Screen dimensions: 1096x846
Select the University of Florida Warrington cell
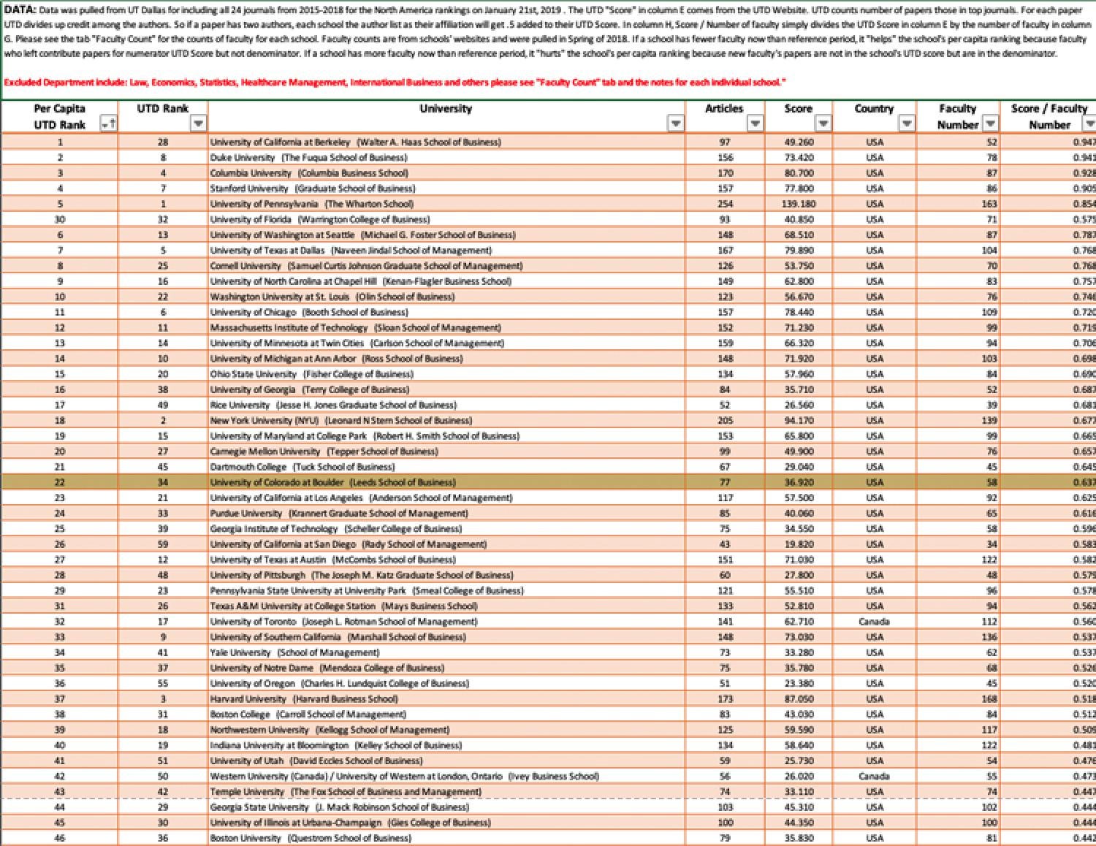point(446,219)
